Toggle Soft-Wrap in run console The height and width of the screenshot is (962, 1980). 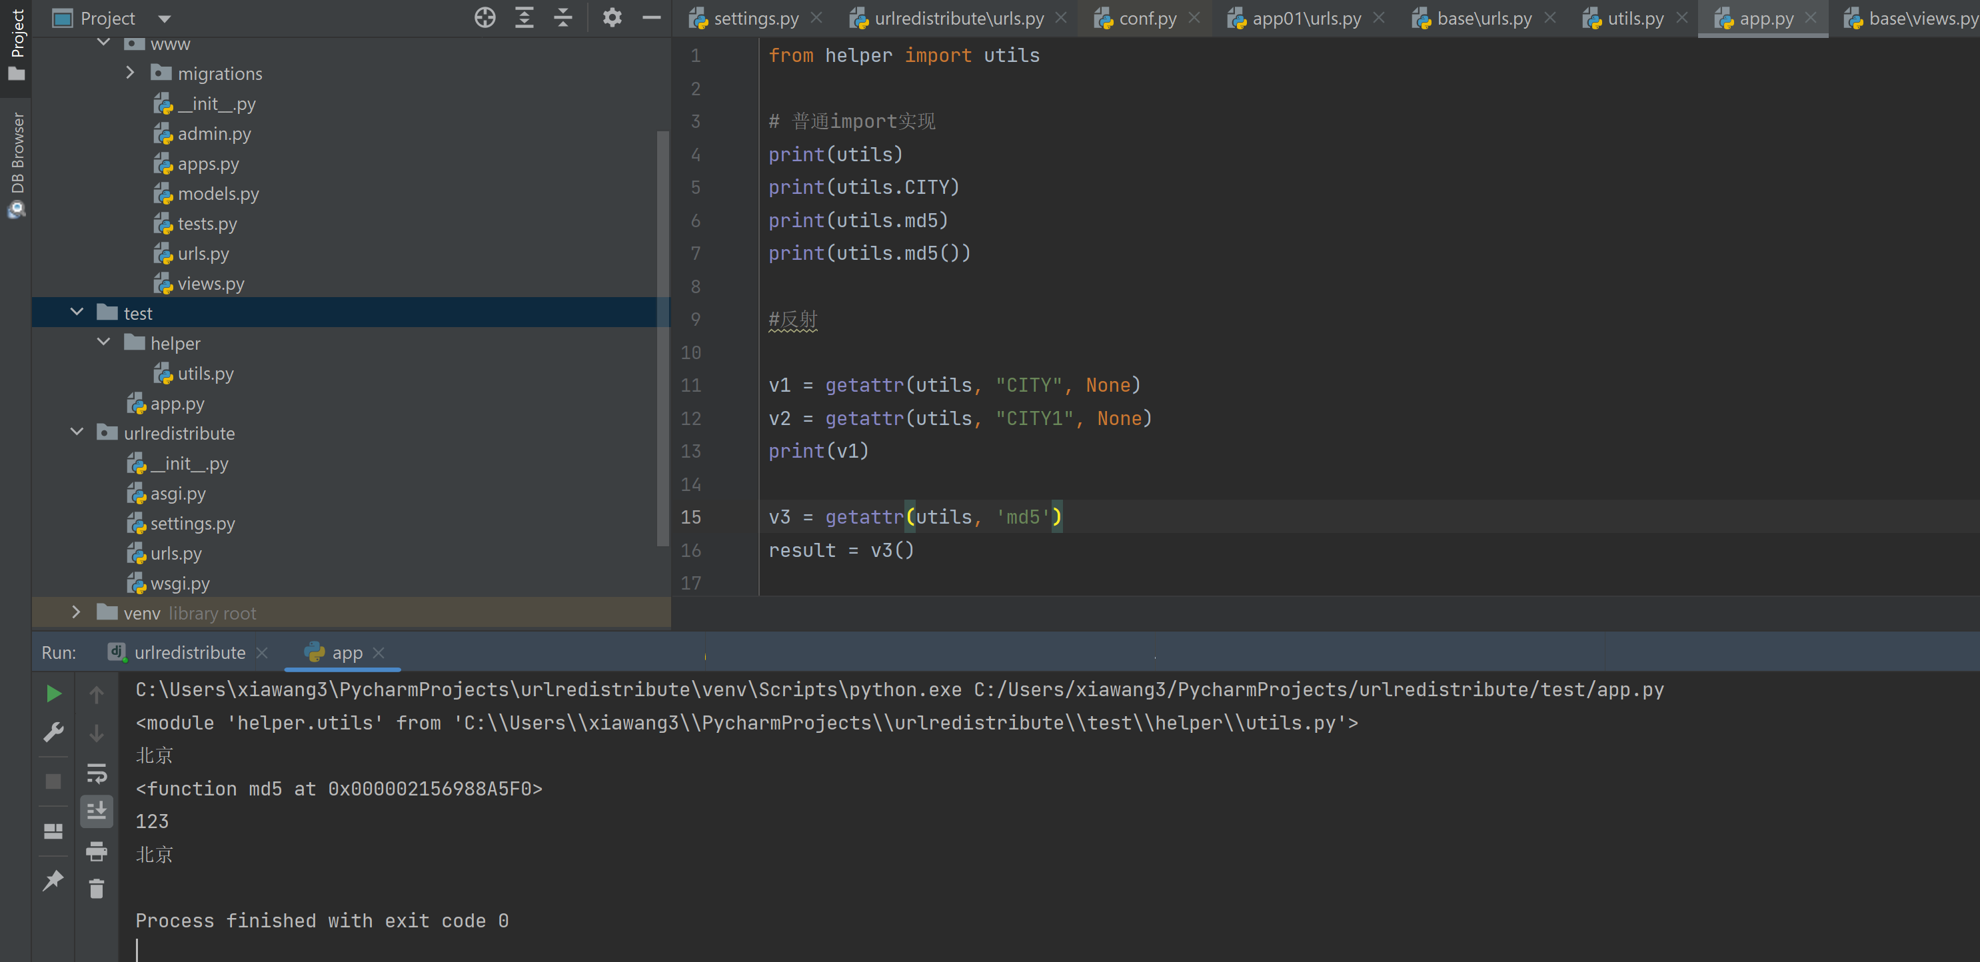click(x=96, y=772)
